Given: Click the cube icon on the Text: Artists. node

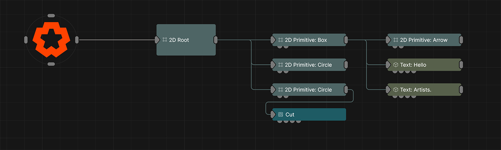Looking at the screenshot, I should (x=396, y=90).
